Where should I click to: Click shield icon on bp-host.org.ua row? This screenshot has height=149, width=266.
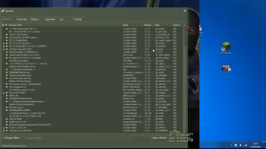point(7,107)
